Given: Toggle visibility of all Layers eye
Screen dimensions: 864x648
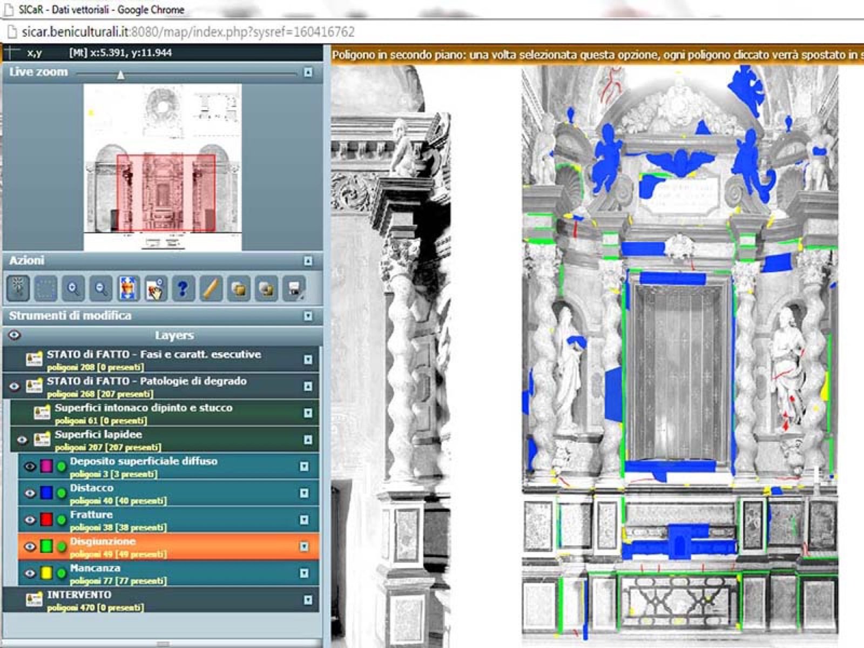Looking at the screenshot, I should point(15,335).
